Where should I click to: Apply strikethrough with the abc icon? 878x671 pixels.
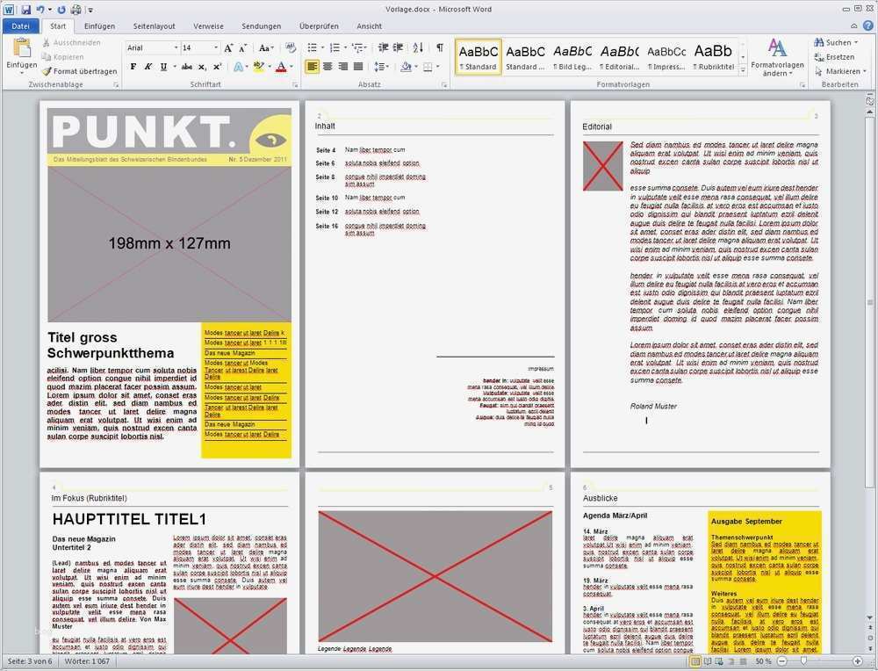tap(187, 67)
